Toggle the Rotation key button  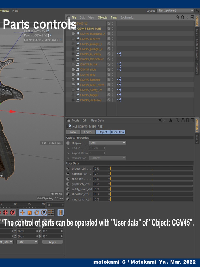tap(37, 213)
